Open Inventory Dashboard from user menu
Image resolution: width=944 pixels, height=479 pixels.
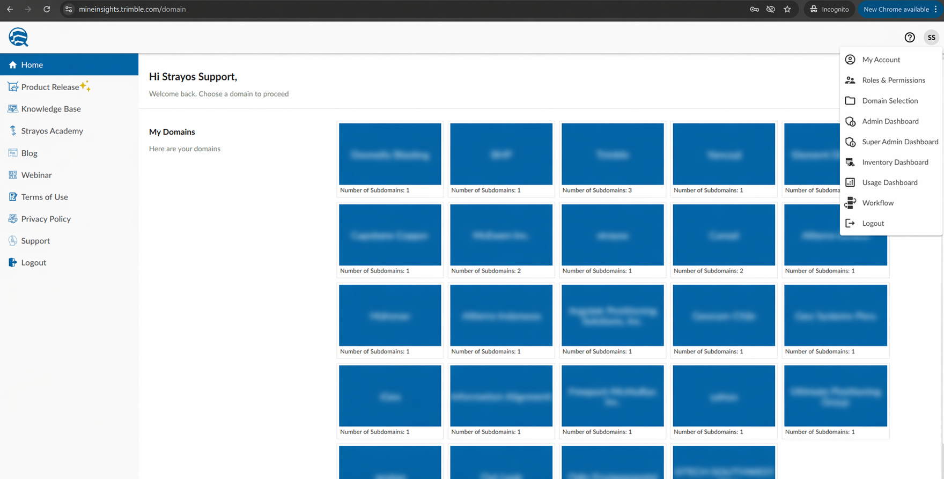pos(895,162)
